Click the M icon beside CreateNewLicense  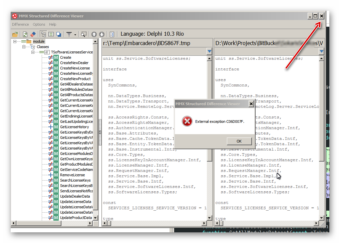[56, 68]
